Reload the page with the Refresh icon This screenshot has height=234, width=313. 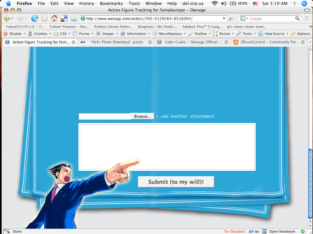(x=35, y=18)
